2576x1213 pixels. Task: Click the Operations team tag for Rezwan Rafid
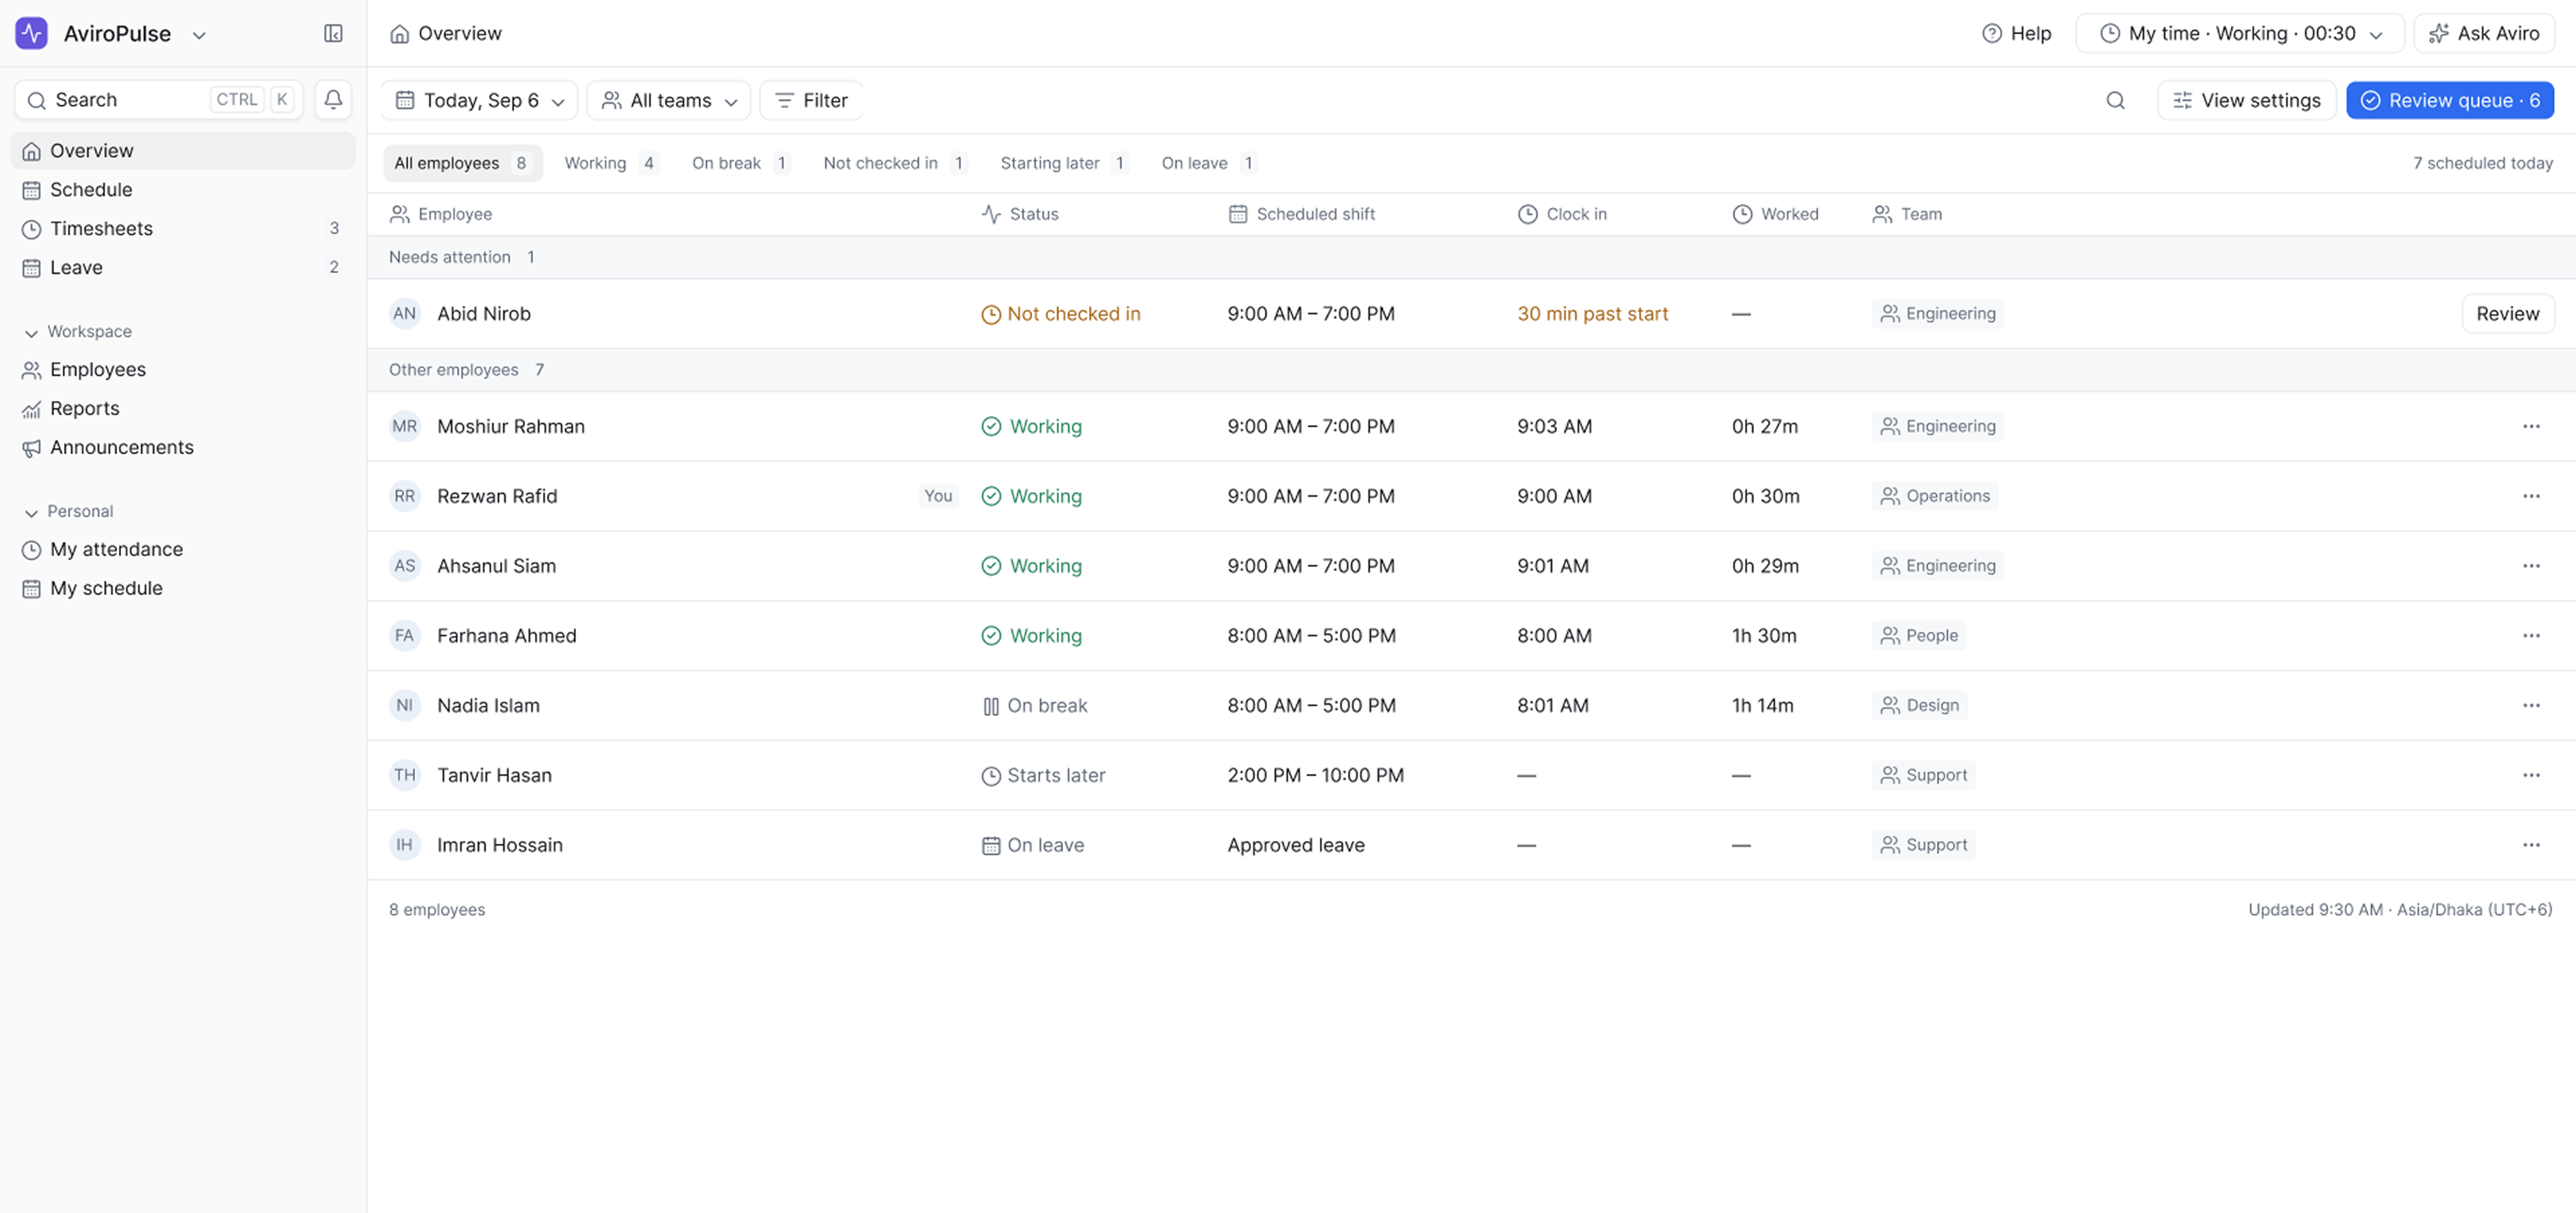click(x=1935, y=496)
